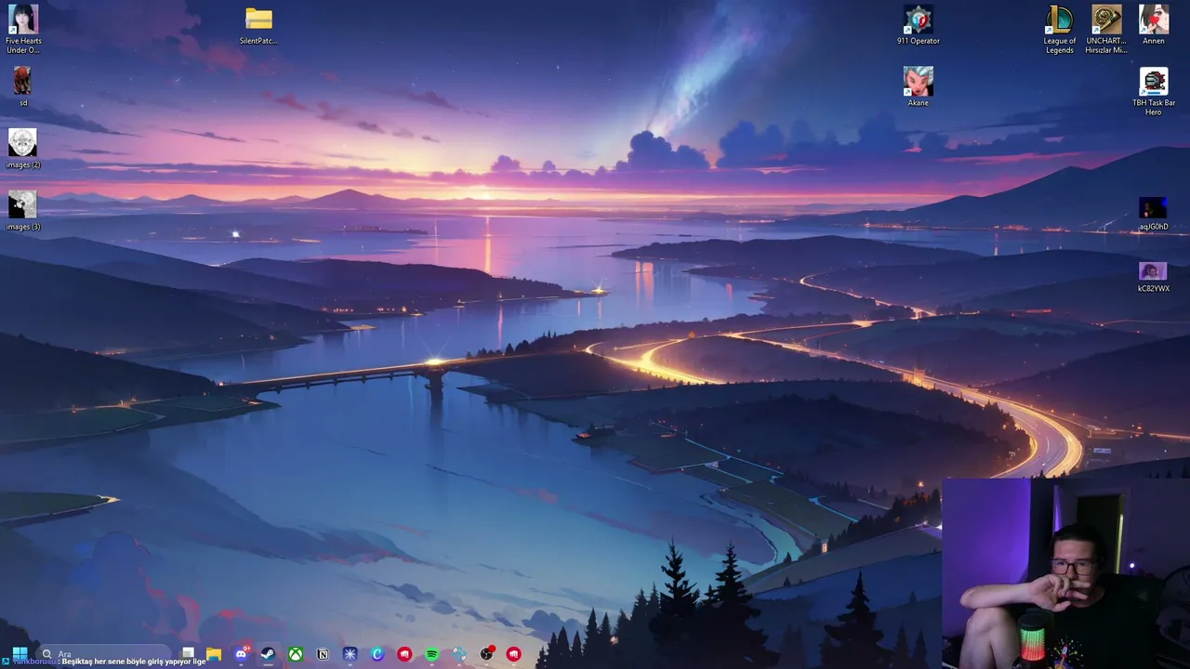Image resolution: width=1190 pixels, height=669 pixels.
Task: Open OBS Studio from the taskbar
Action: pos(486,654)
